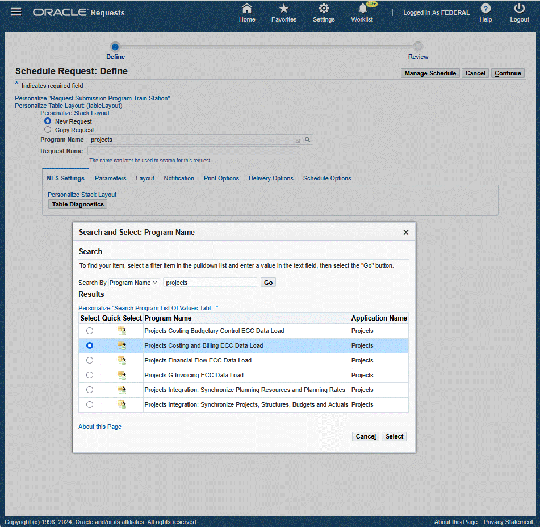Select radio for Projects Costing Budgetary Control row

(90, 331)
